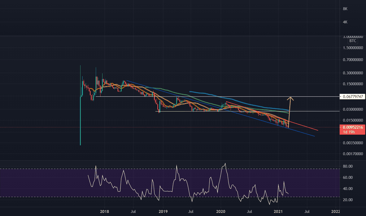Screen dimensions: 366x216
Task: Click the Jul label between 2021 and 2022
Action: 307,212
